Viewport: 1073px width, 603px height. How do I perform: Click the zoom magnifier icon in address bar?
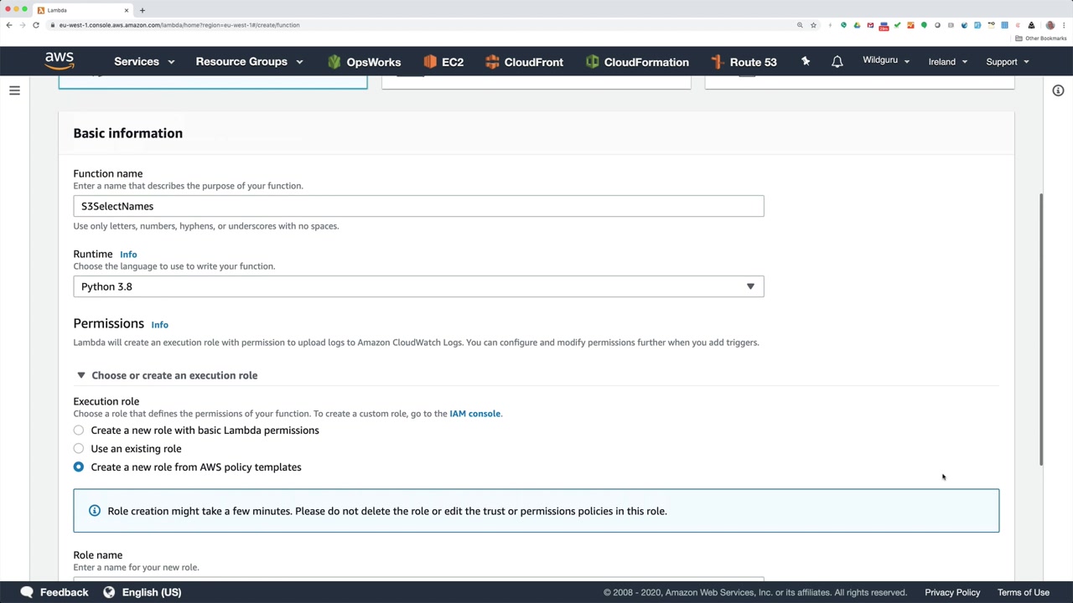(800, 25)
